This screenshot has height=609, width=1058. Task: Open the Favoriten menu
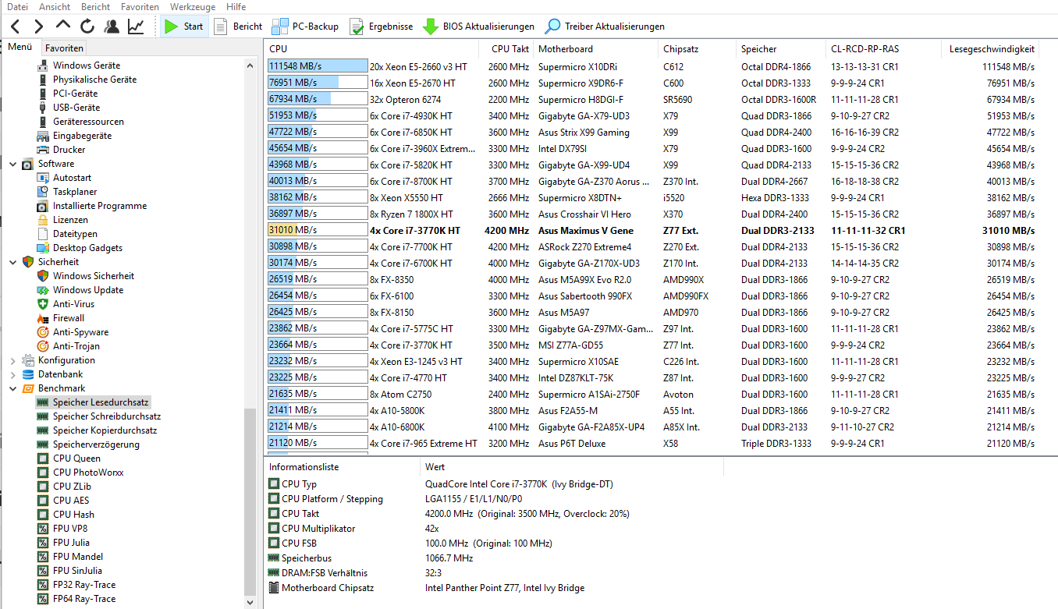point(140,6)
